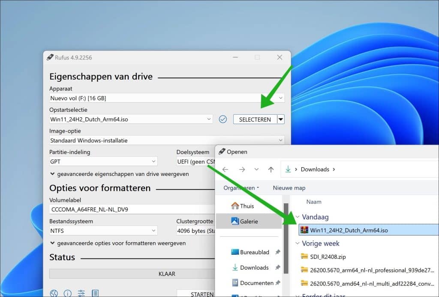439x297 pixels.
Task: Click the KLAAR status progress bar
Action: coord(132,274)
